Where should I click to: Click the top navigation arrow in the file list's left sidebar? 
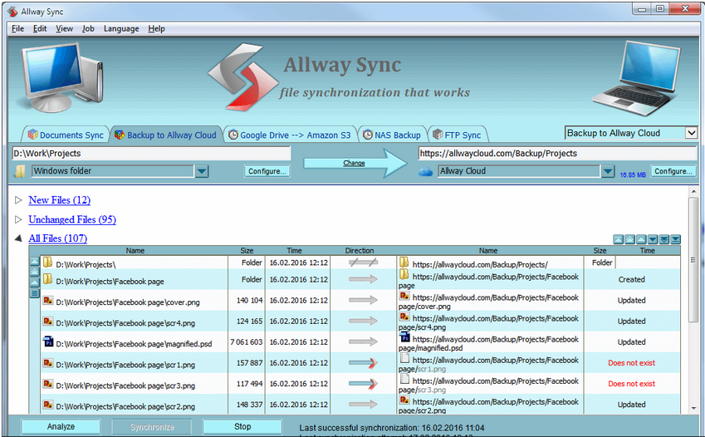tap(35, 262)
